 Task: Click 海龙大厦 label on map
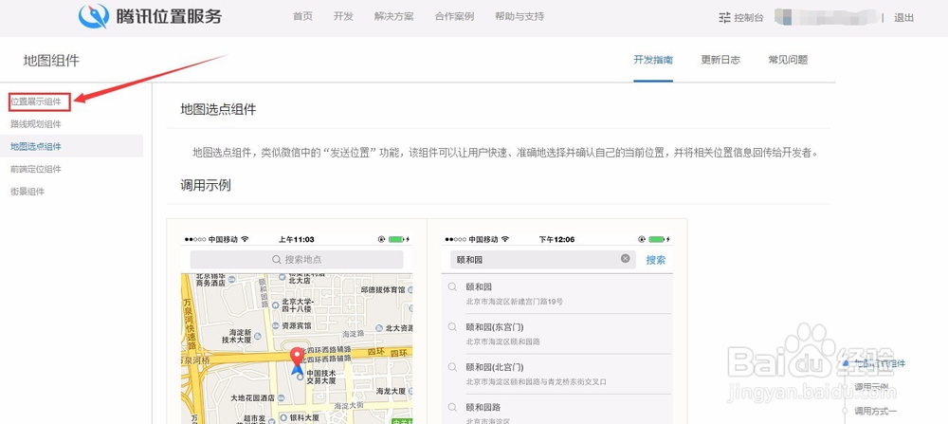[391, 391]
